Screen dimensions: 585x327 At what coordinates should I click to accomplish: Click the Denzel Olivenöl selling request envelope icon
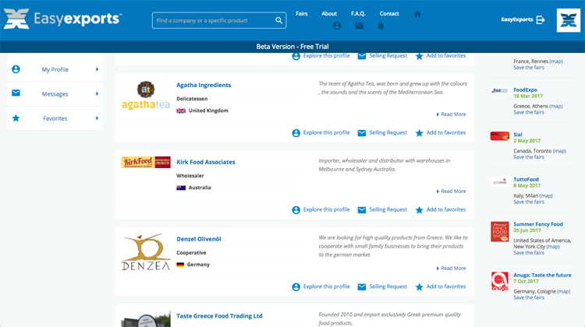coord(361,287)
